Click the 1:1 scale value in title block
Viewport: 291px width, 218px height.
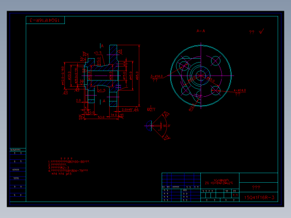(x=235, y=195)
